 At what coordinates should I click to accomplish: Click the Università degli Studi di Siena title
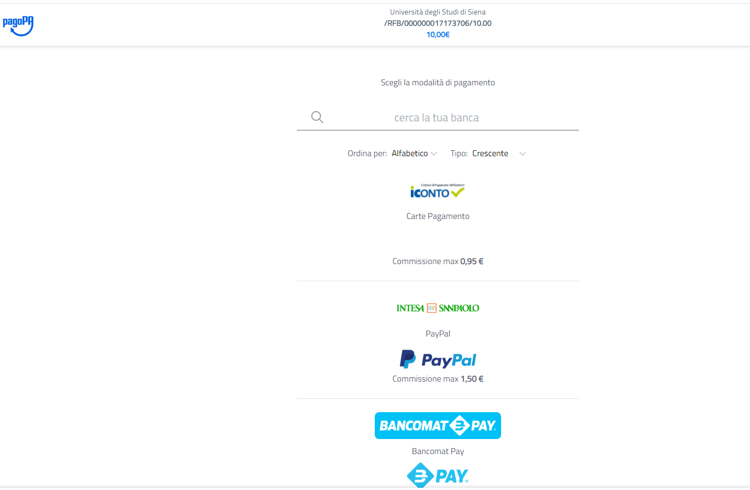(438, 12)
